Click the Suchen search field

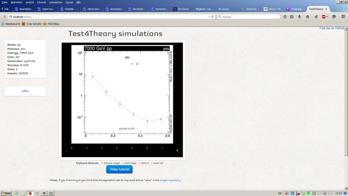pos(248,17)
